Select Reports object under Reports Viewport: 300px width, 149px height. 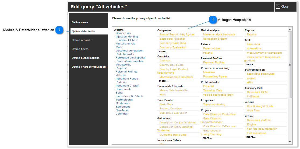(x=252, y=34)
